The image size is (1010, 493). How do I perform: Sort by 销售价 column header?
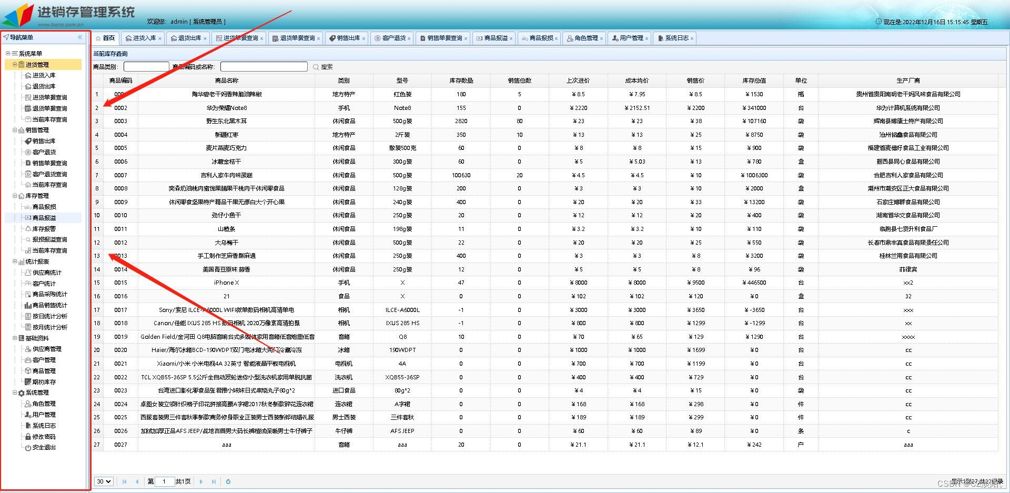[x=695, y=81]
